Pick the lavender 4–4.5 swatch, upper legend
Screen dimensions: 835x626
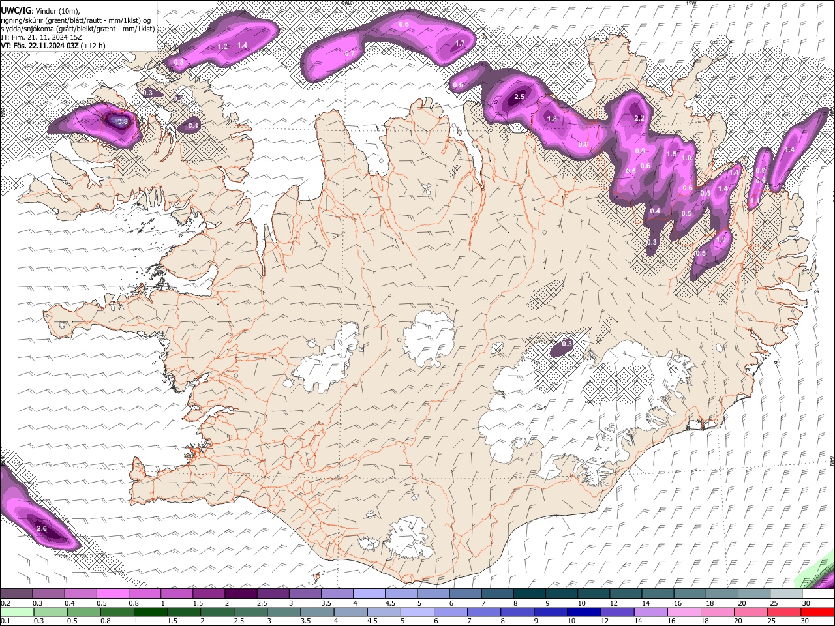coord(369,594)
